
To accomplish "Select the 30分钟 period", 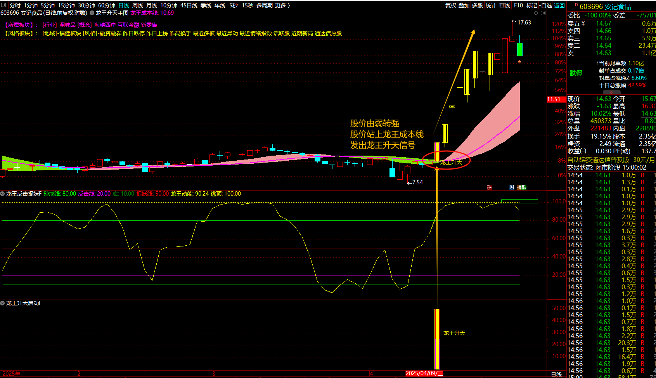I will (87, 5).
